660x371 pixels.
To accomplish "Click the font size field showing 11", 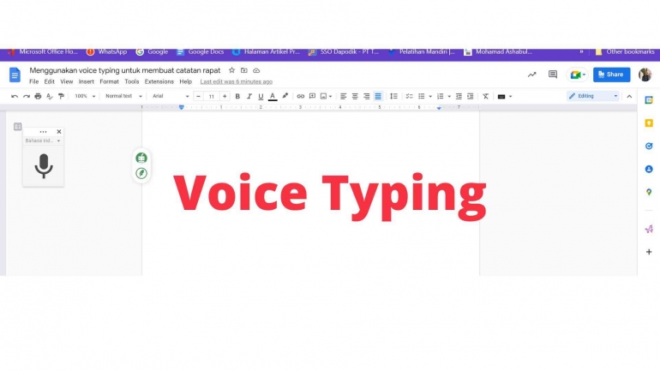I will point(212,96).
